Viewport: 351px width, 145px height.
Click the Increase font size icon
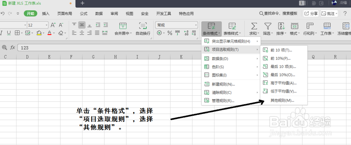click(53, 25)
